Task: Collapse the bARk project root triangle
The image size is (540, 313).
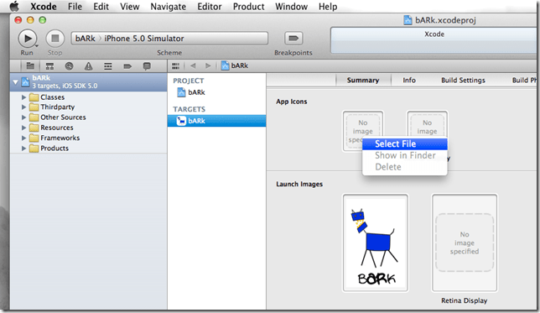Action: (x=15, y=82)
